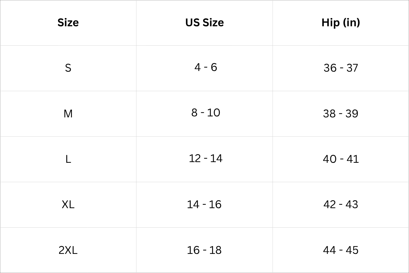Click the number 18 in the 2XL row

tap(215, 250)
